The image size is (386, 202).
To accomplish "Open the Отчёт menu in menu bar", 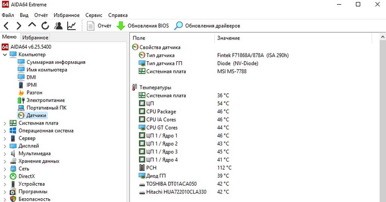I will tap(41, 15).
